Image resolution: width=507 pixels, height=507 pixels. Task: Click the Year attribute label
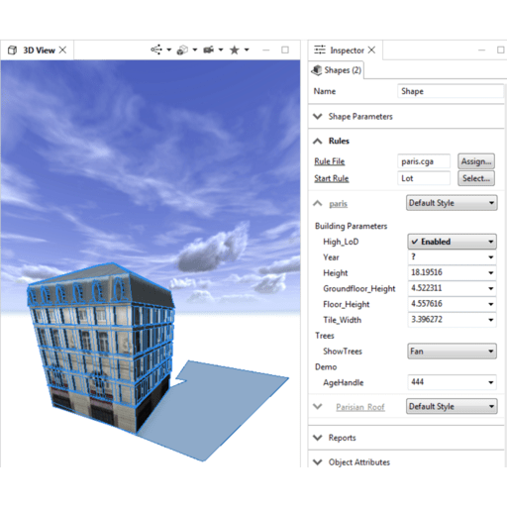(x=331, y=257)
